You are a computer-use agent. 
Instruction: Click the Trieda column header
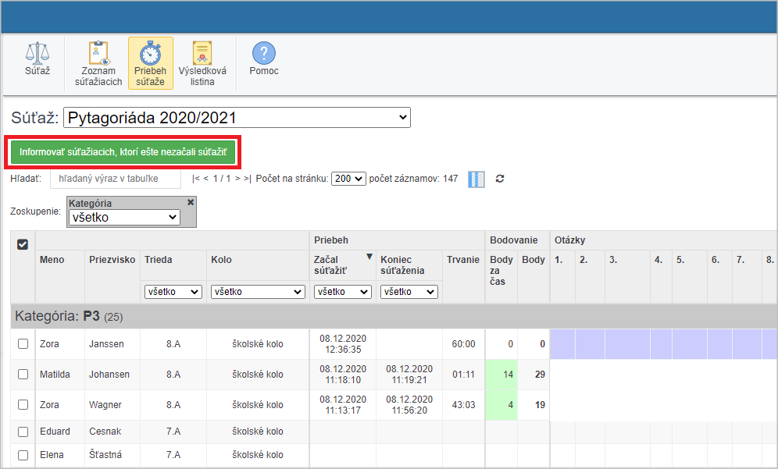click(x=159, y=260)
